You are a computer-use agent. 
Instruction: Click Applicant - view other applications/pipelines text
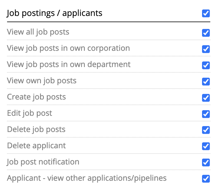pos(87,178)
